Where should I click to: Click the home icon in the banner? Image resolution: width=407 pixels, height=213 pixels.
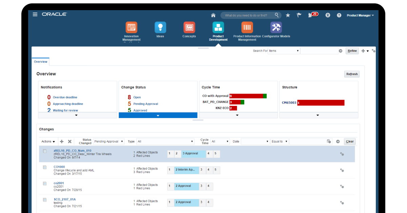[x=213, y=15]
